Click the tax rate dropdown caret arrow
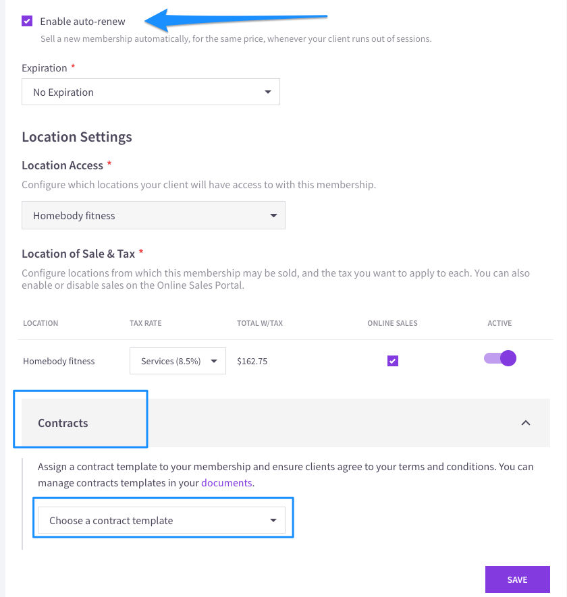 point(214,361)
